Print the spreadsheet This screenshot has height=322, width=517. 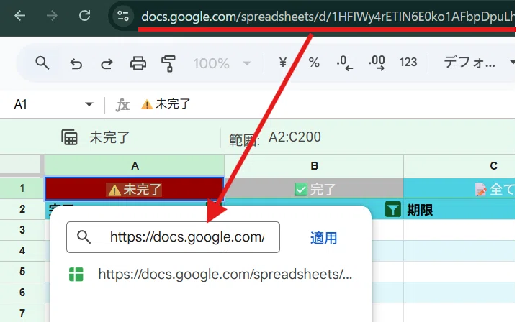click(138, 63)
